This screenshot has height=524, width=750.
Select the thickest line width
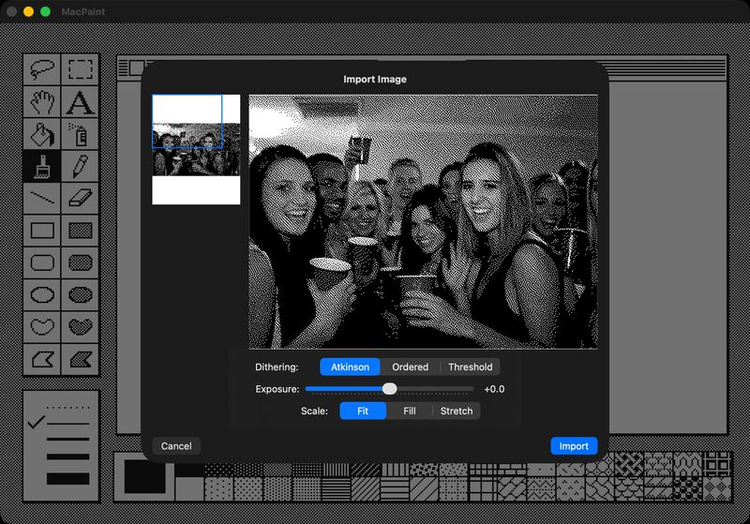tap(67, 479)
